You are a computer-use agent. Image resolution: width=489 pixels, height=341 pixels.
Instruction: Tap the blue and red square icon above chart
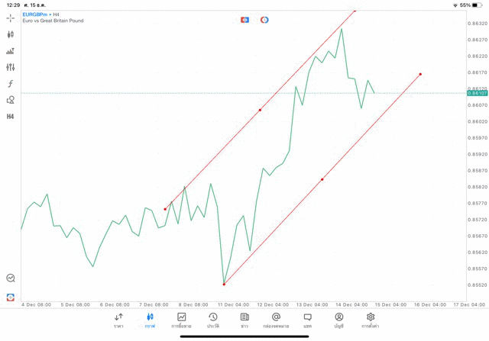[x=244, y=20]
